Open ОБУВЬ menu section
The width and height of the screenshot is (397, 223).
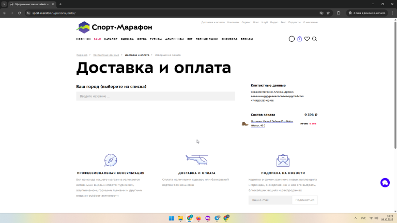point(142,39)
